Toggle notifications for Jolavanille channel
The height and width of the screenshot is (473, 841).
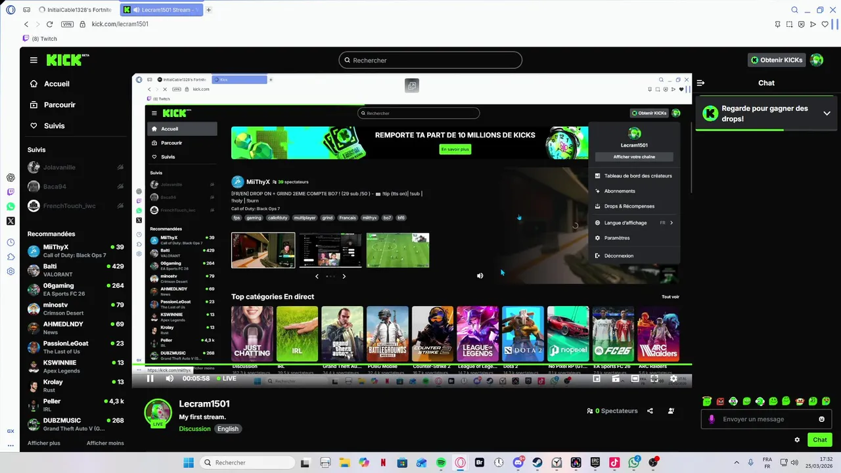[120, 168]
